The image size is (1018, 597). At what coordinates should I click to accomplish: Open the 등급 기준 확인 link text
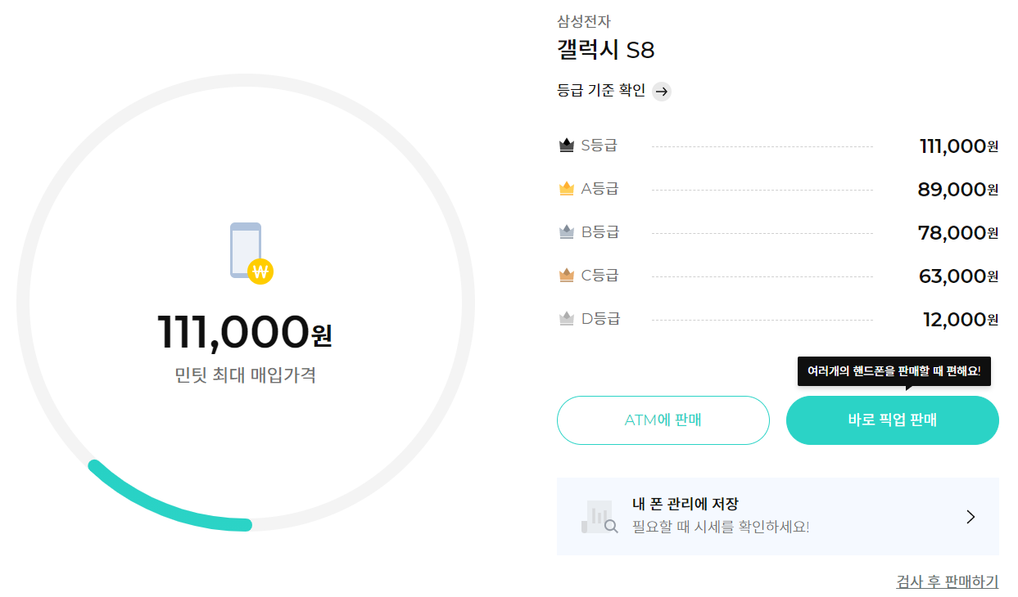pyautogui.click(x=601, y=91)
